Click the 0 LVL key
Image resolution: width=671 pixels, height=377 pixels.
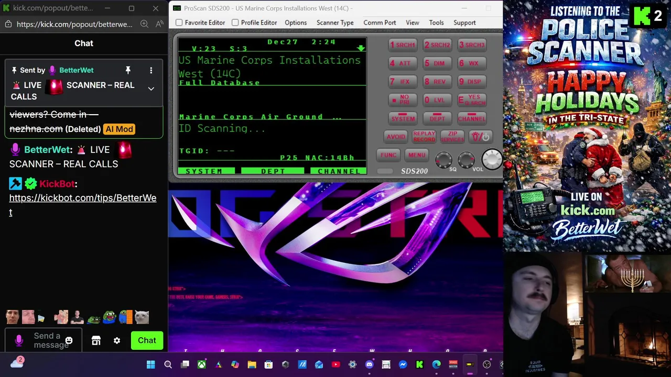[437, 100]
